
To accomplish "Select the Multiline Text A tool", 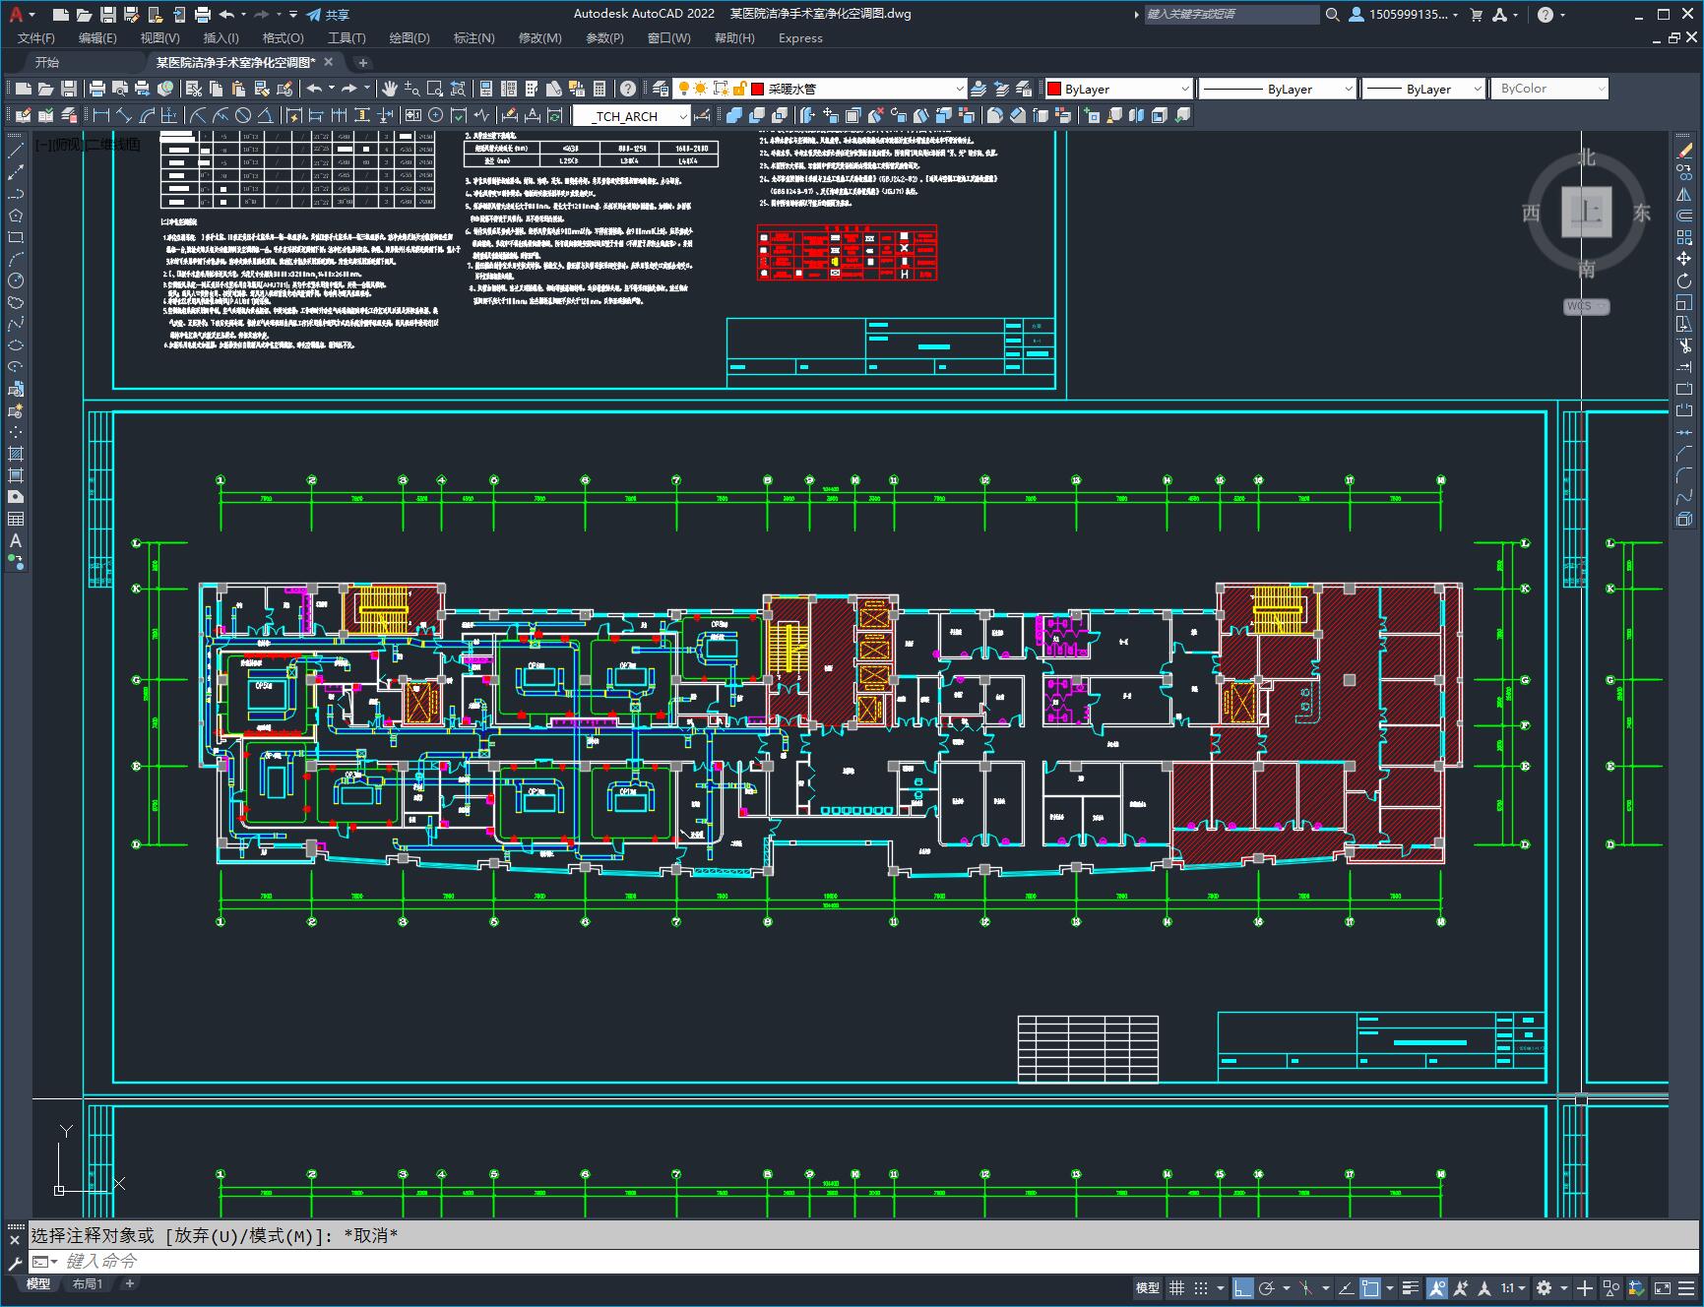I will tap(16, 540).
